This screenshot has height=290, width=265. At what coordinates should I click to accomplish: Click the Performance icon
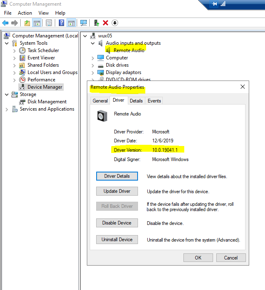tap(22, 80)
